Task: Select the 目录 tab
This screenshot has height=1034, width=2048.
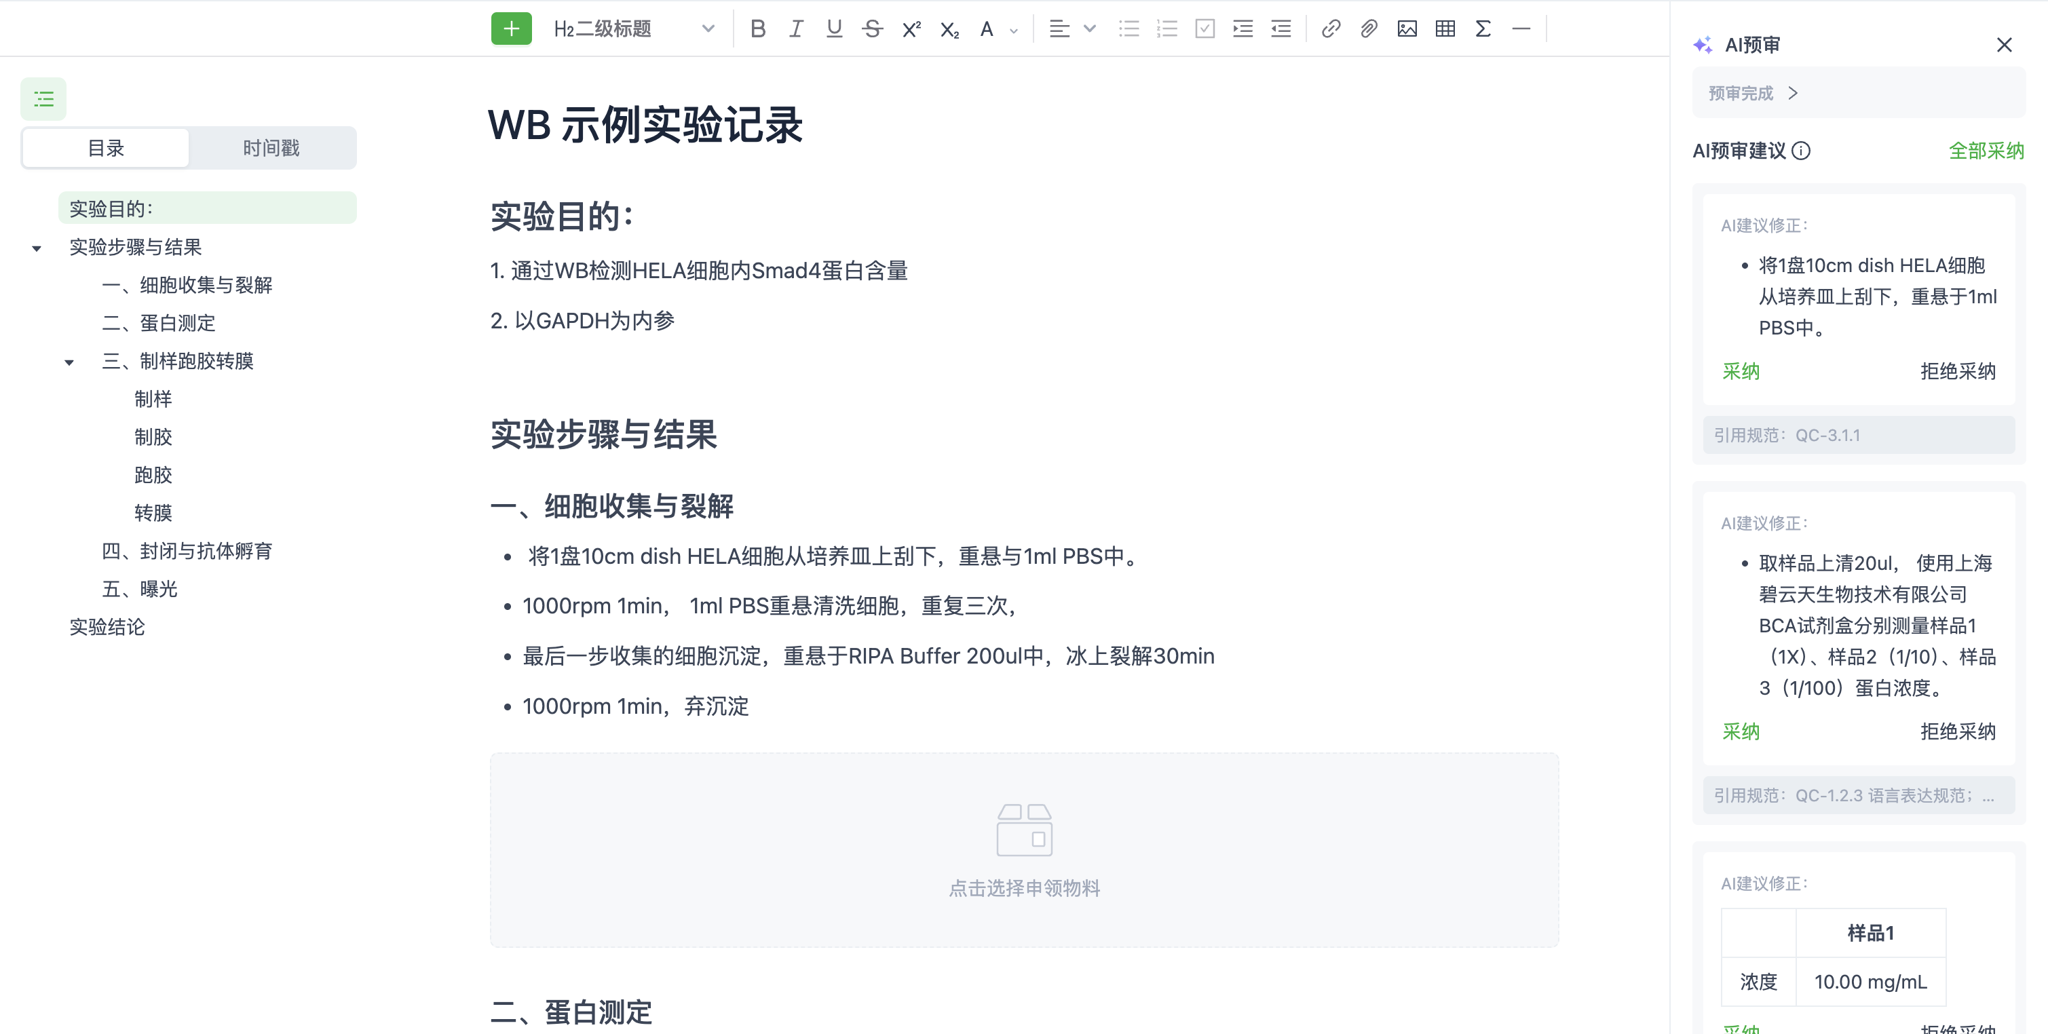Action: pyautogui.click(x=106, y=147)
